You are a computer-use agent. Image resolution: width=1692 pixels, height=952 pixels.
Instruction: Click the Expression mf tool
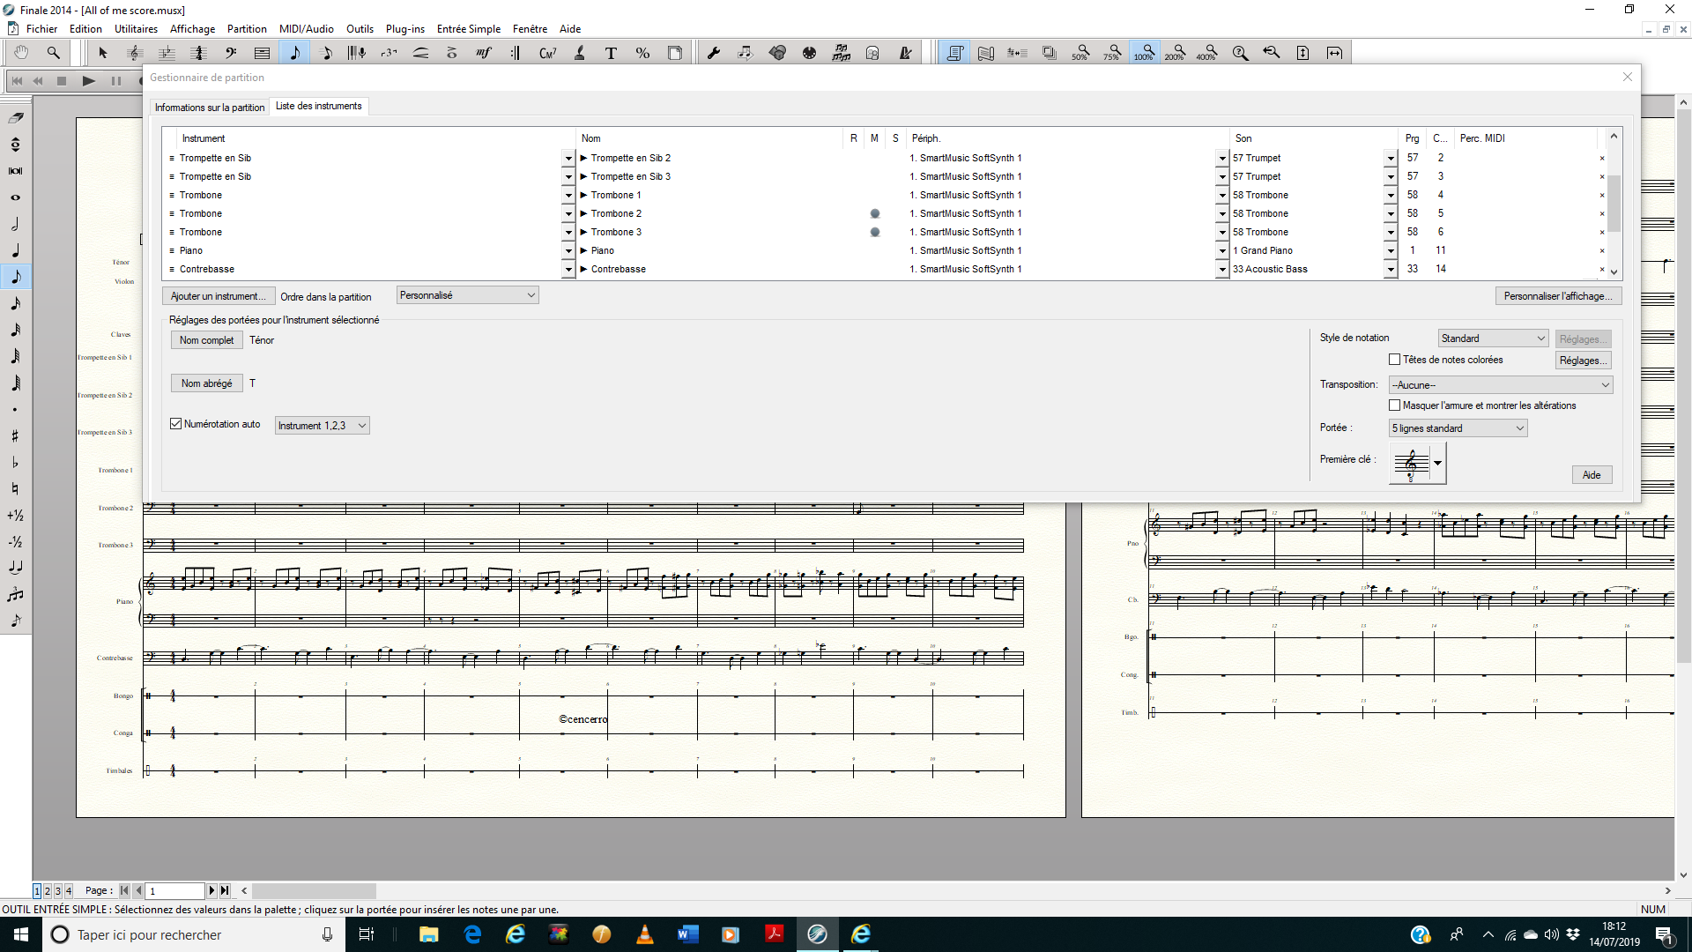(483, 53)
